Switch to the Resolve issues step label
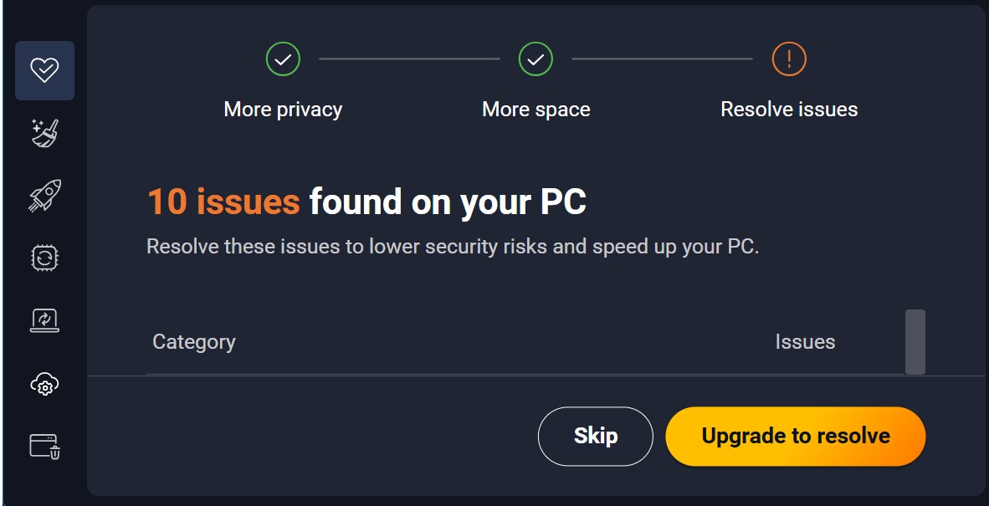Image resolution: width=989 pixels, height=506 pixels. (788, 110)
